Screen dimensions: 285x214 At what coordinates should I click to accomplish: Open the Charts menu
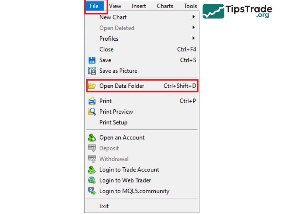click(165, 6)
